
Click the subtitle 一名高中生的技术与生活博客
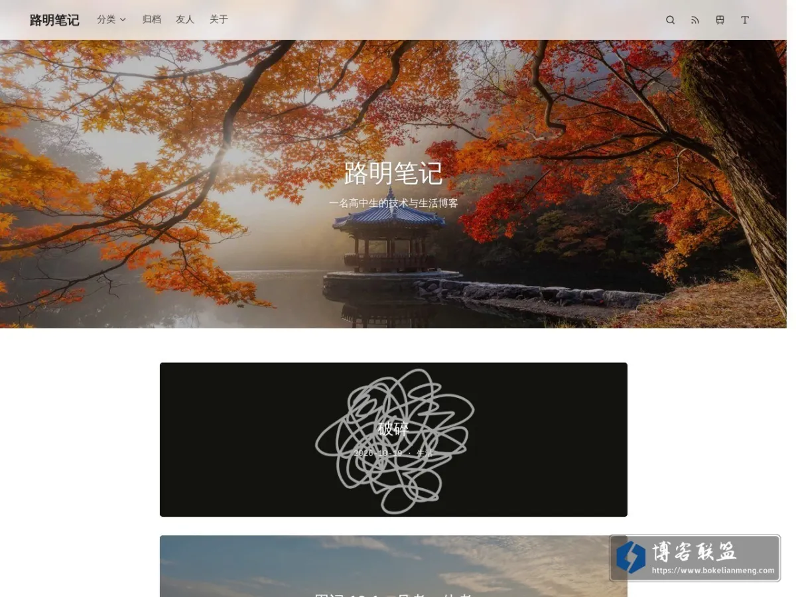pos(393,203)
